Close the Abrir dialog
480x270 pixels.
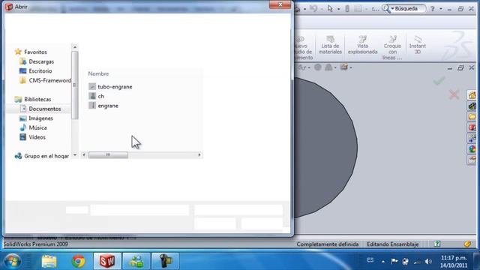[x=280, y=4]
